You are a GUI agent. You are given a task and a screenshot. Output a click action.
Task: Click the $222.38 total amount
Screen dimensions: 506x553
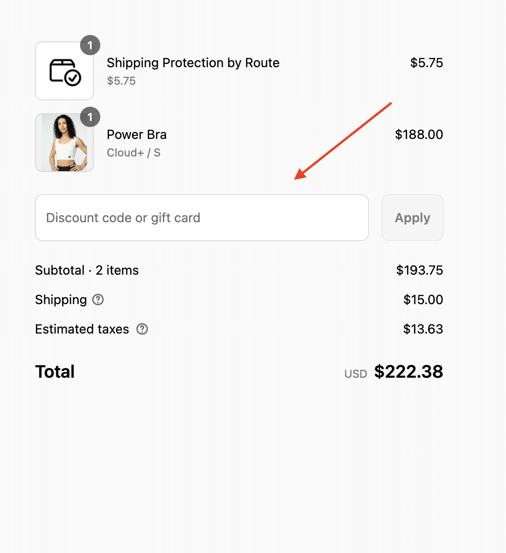(x=408, y=372)
